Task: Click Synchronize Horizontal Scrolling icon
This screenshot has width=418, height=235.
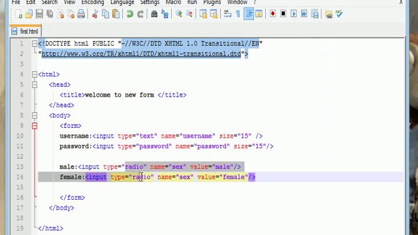Action: 214,14
